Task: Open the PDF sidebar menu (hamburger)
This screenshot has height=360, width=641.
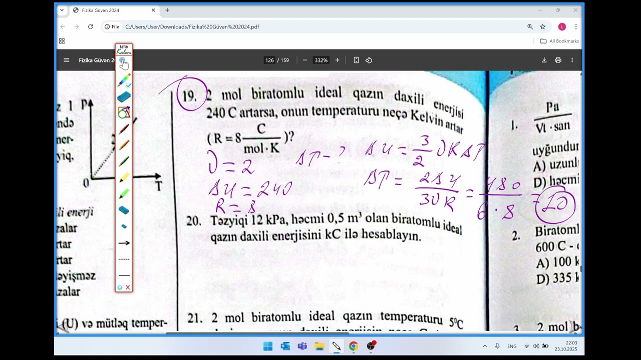Action: [x=66, y=60]
